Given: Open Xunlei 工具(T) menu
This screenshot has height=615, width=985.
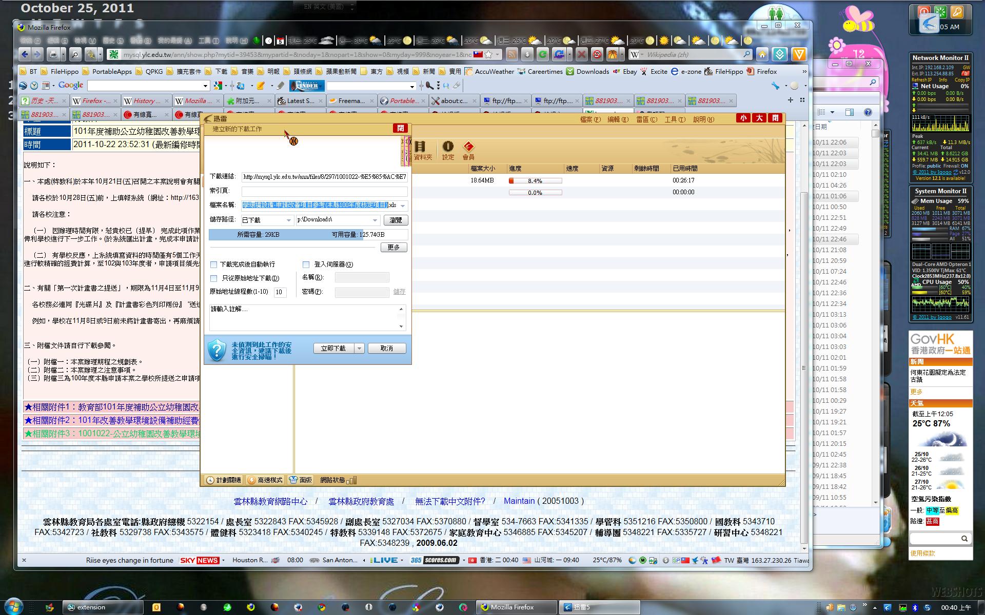Looking at the screenshot, I should [x=675, y=119].
